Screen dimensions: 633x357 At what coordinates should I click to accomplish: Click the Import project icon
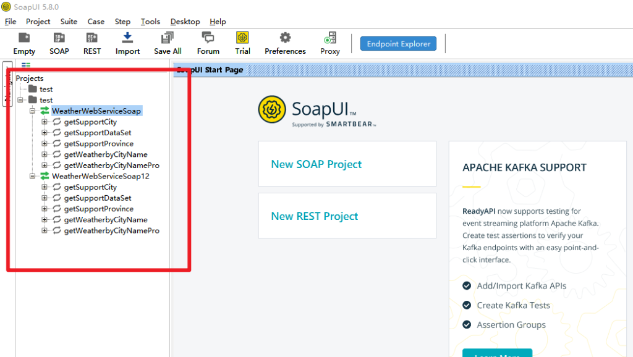pos(127,38)
